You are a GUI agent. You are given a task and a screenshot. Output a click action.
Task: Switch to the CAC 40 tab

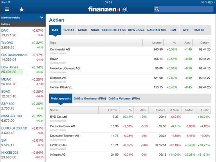pyautogui.click(x=199, y=30)
